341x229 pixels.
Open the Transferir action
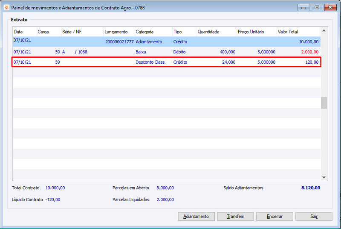click(x=235, y=216)
